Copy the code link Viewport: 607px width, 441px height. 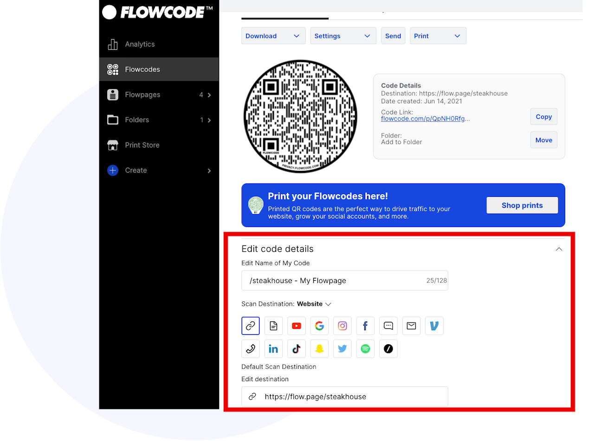tap(544, 117)
